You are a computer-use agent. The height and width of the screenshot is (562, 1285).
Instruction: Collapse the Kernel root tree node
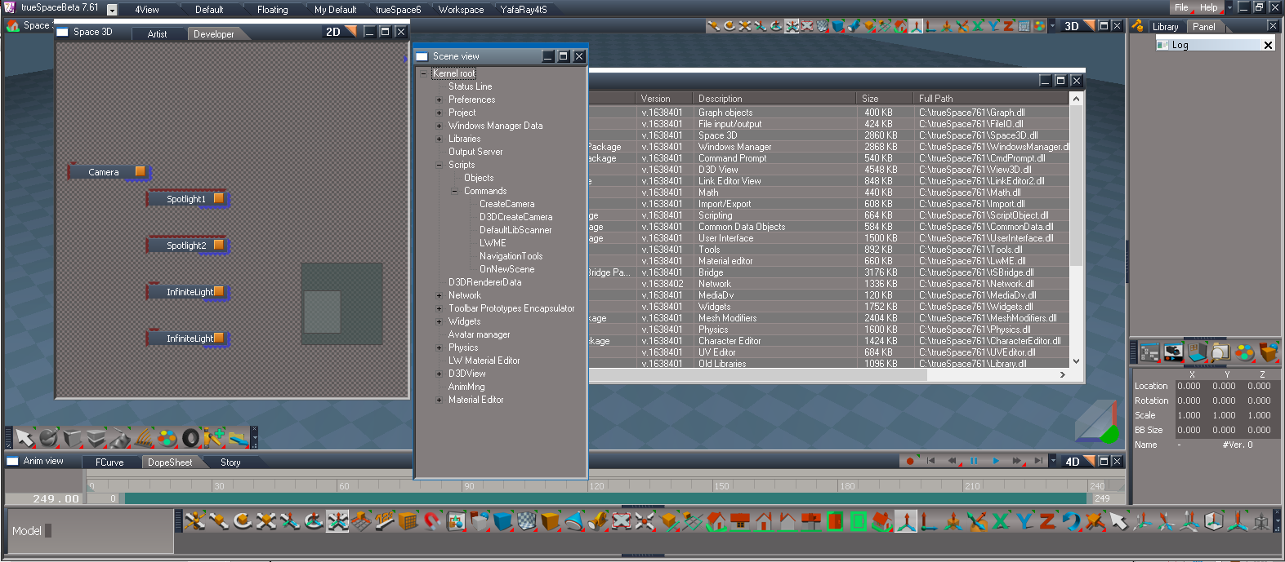423,73
